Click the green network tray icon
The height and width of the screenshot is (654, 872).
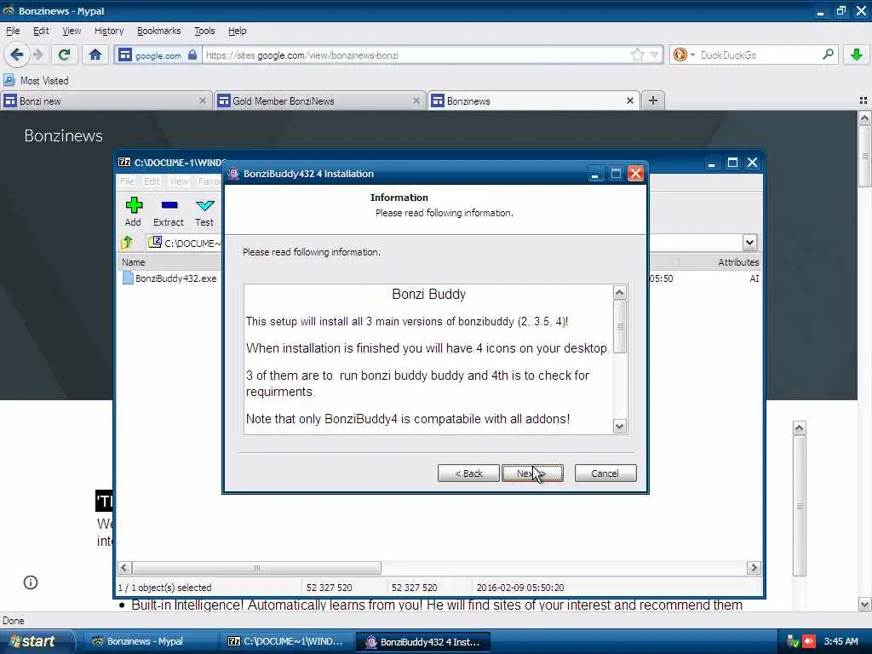(793, 641)
